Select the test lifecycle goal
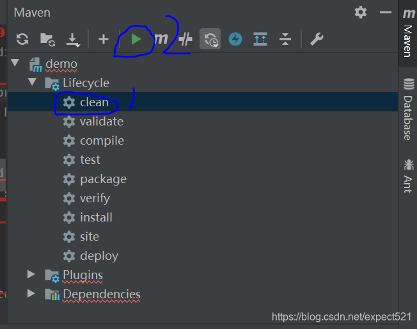The width and height of the screenshot is (417, 329). (90, 160)
